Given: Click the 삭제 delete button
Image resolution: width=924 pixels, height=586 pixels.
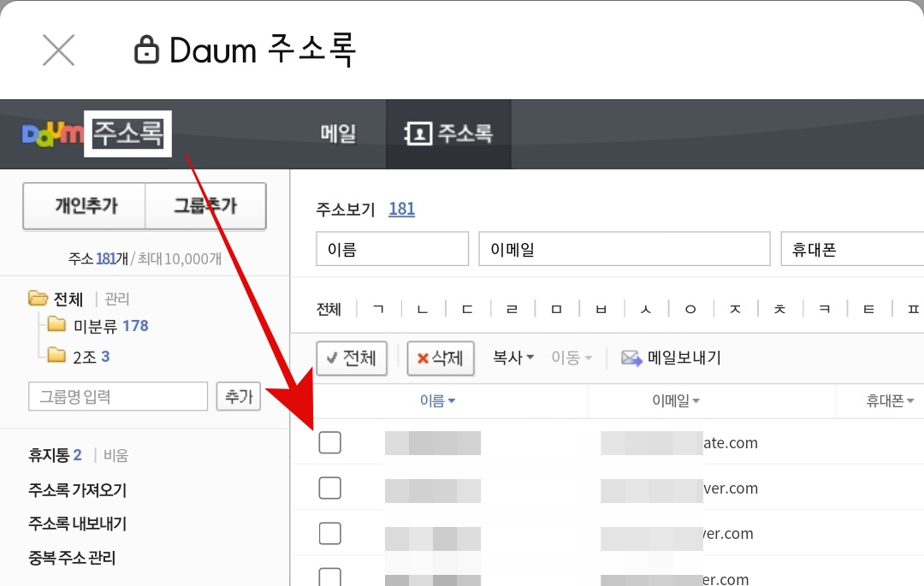Looking at the screenshot, I should point(441,358).
